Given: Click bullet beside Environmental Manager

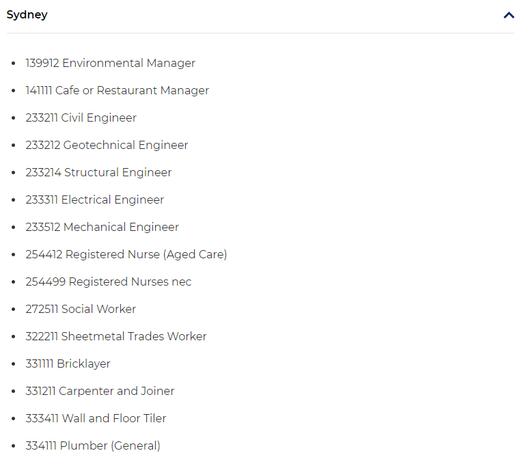Looking at the screenshot, I should pos(14,63).
